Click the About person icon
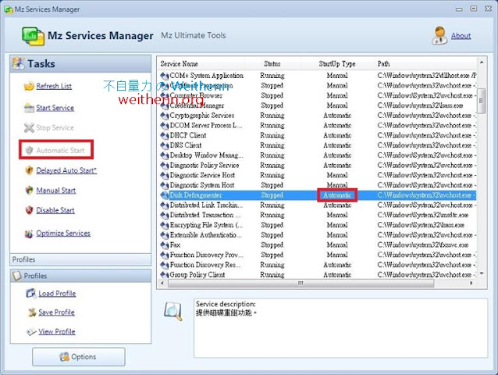 click(x=439, y=35)
